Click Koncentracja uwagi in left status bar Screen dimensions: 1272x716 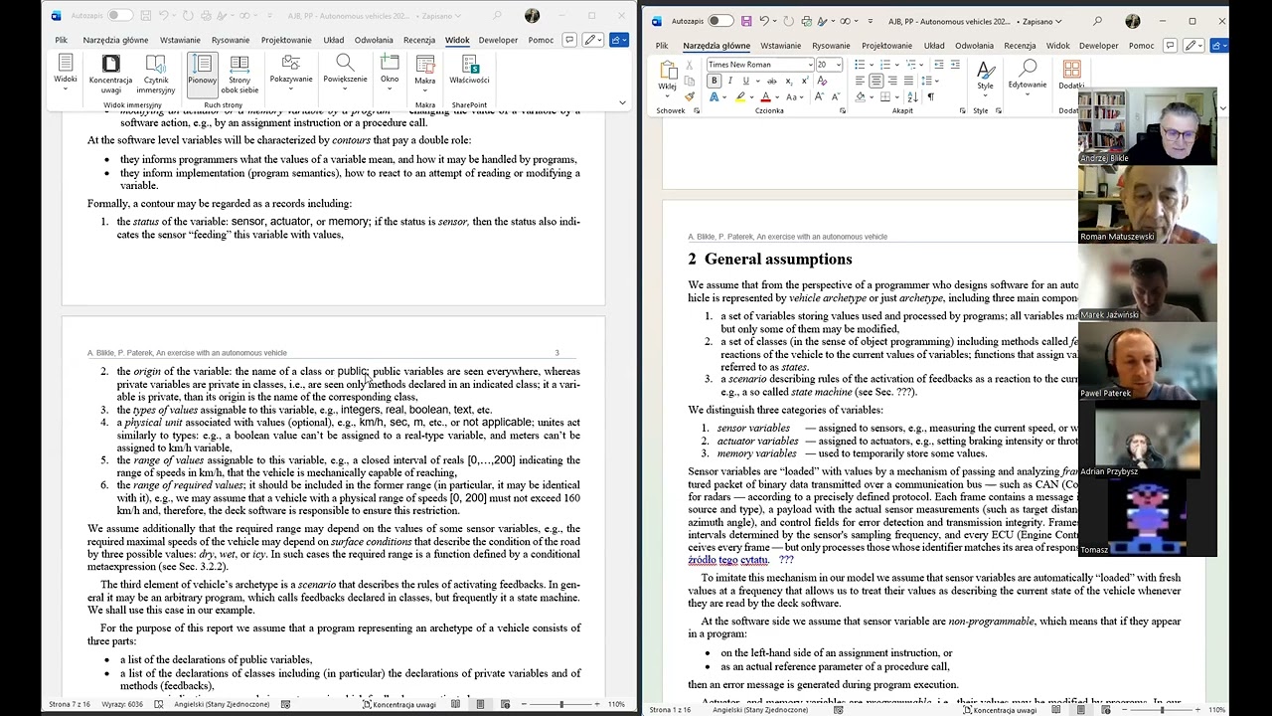coord(398,704)
